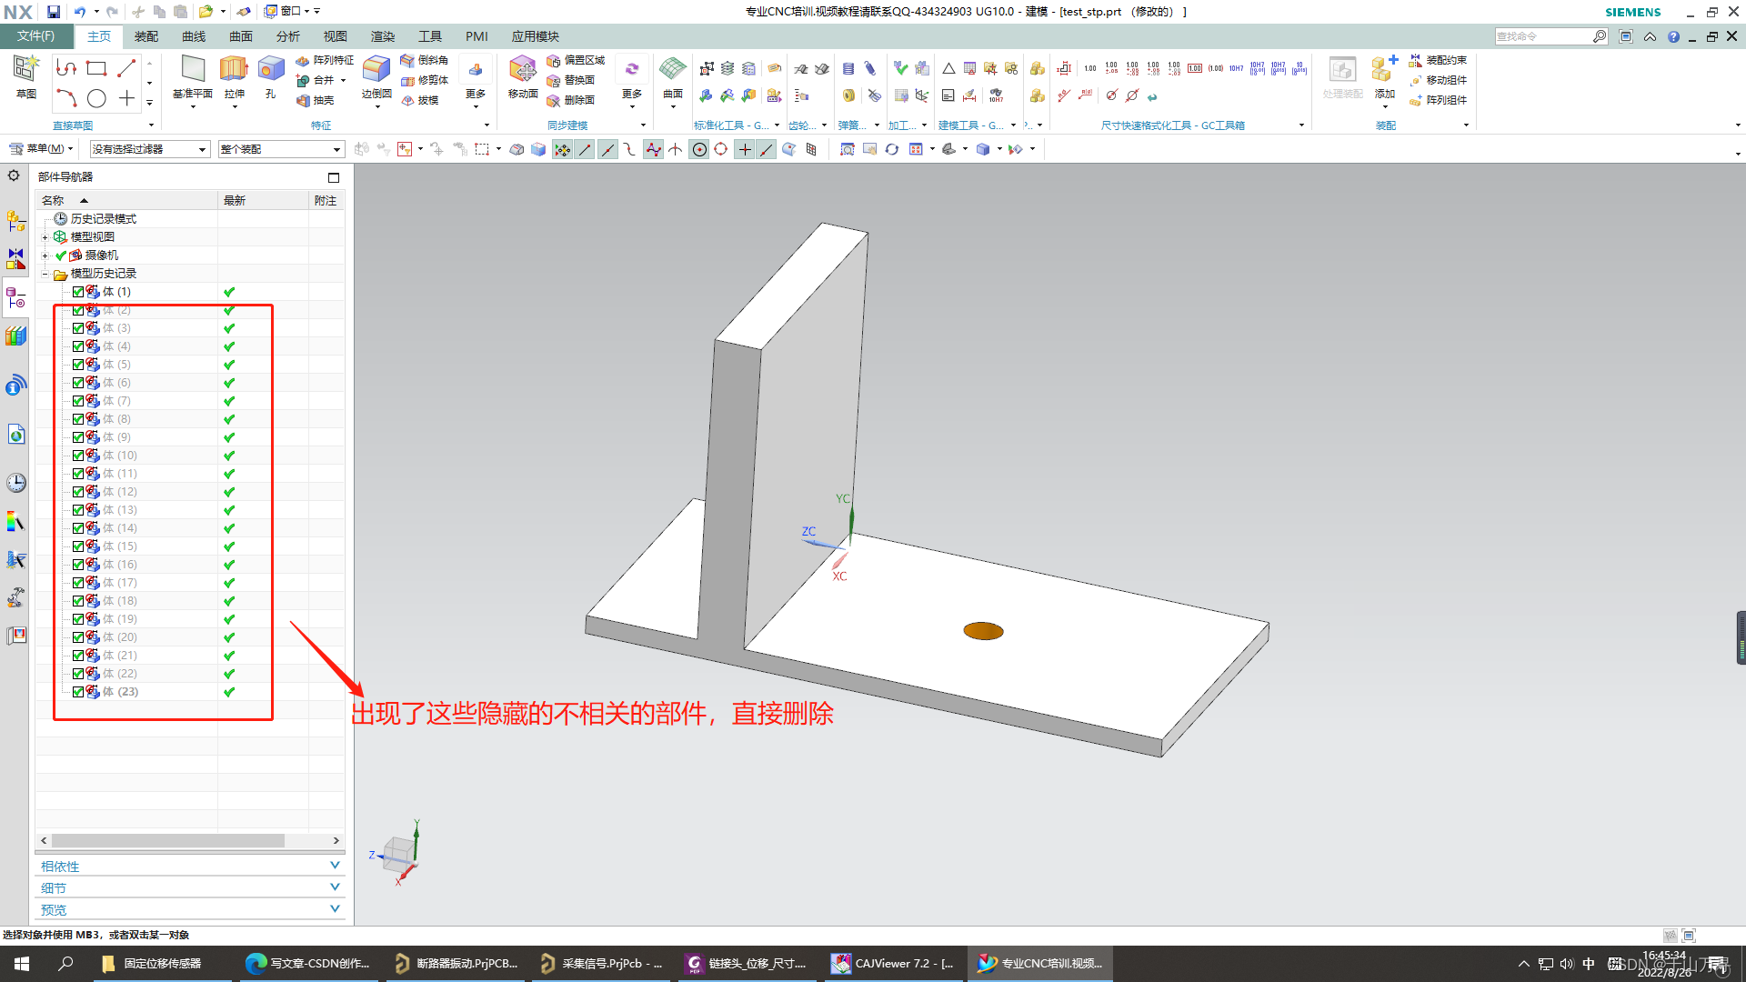Apply the 边倒圆 edge blend tool
This screenshot has width=1746, height=982.
[376, 68]
